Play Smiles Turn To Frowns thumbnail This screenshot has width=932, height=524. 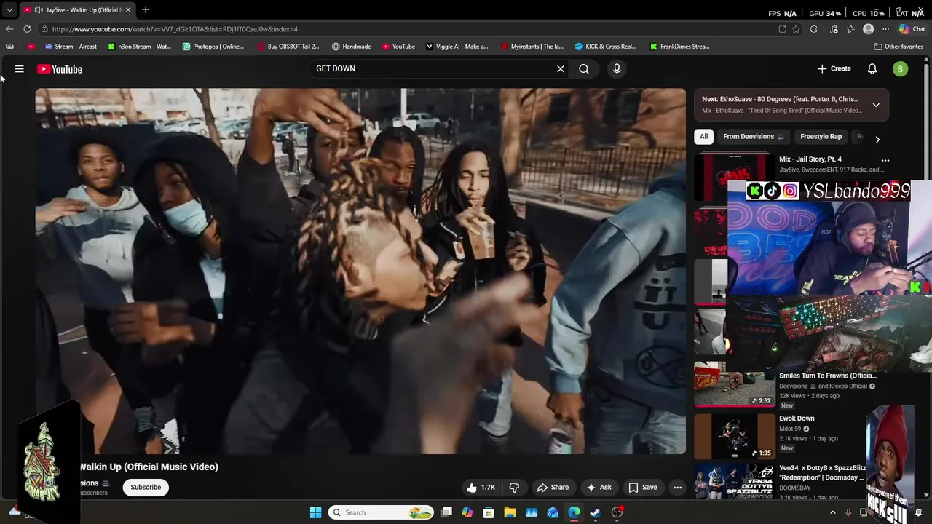pos(735,384)
